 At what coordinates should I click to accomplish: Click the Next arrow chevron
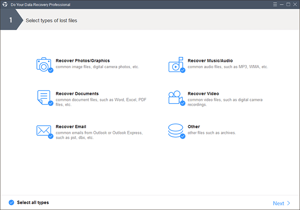[289, 203]
